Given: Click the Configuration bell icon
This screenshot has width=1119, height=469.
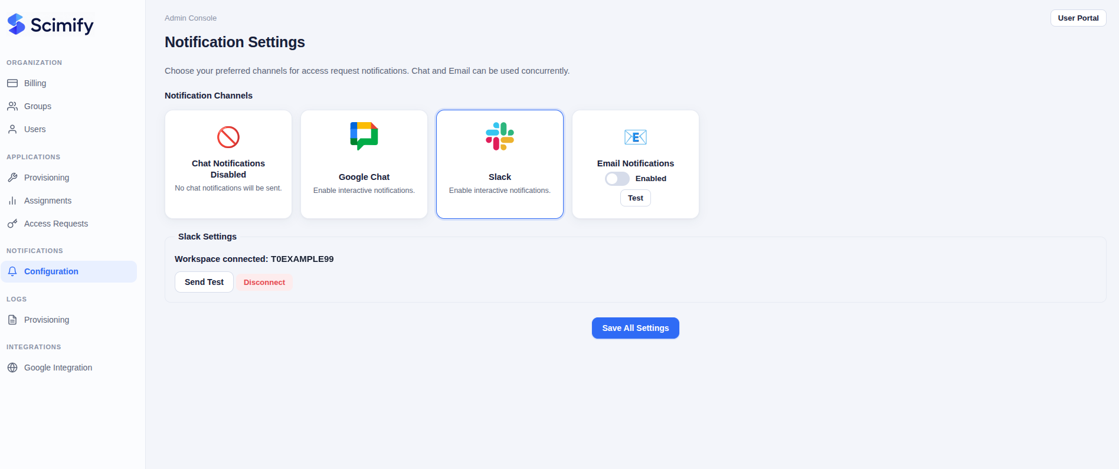Looking at the screenshot, I should [x=12, y=271].
